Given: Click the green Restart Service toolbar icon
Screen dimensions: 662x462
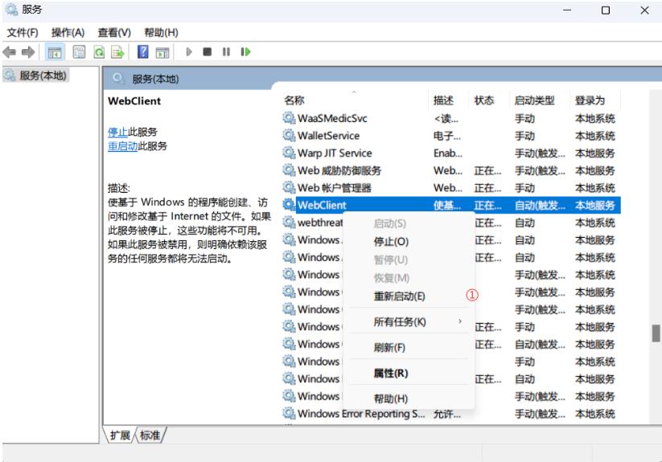Looking at the screenshot, I should coord(244,52).
